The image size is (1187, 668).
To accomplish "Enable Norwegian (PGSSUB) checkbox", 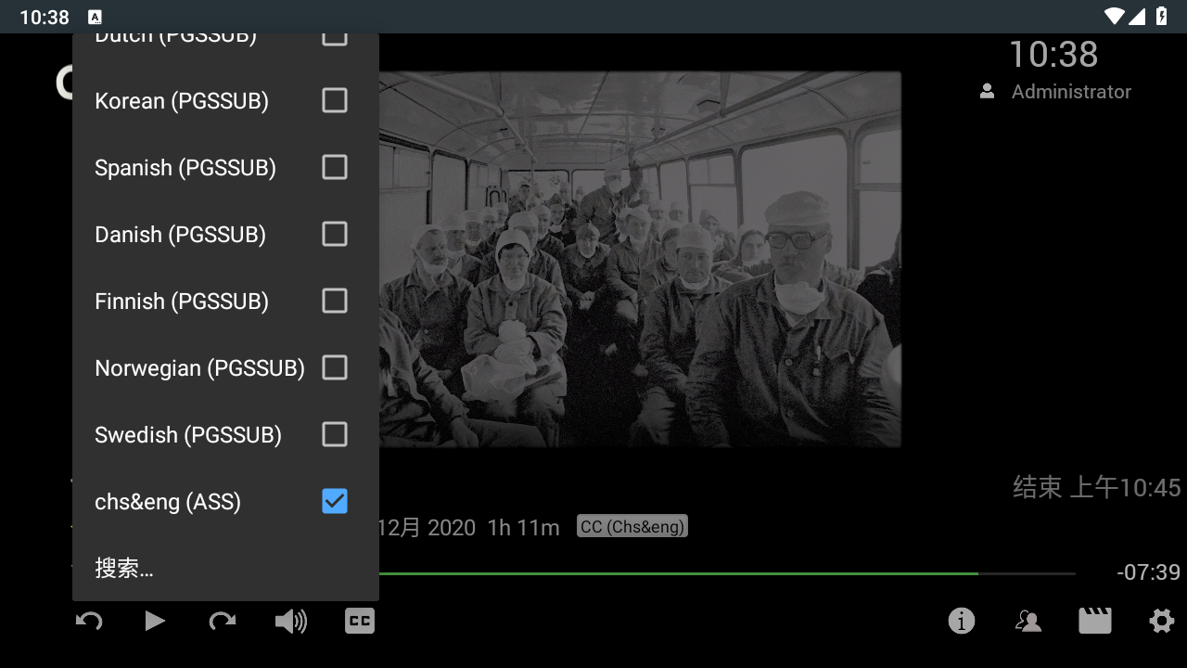I will pyautogui.click(x=335, y=367).
